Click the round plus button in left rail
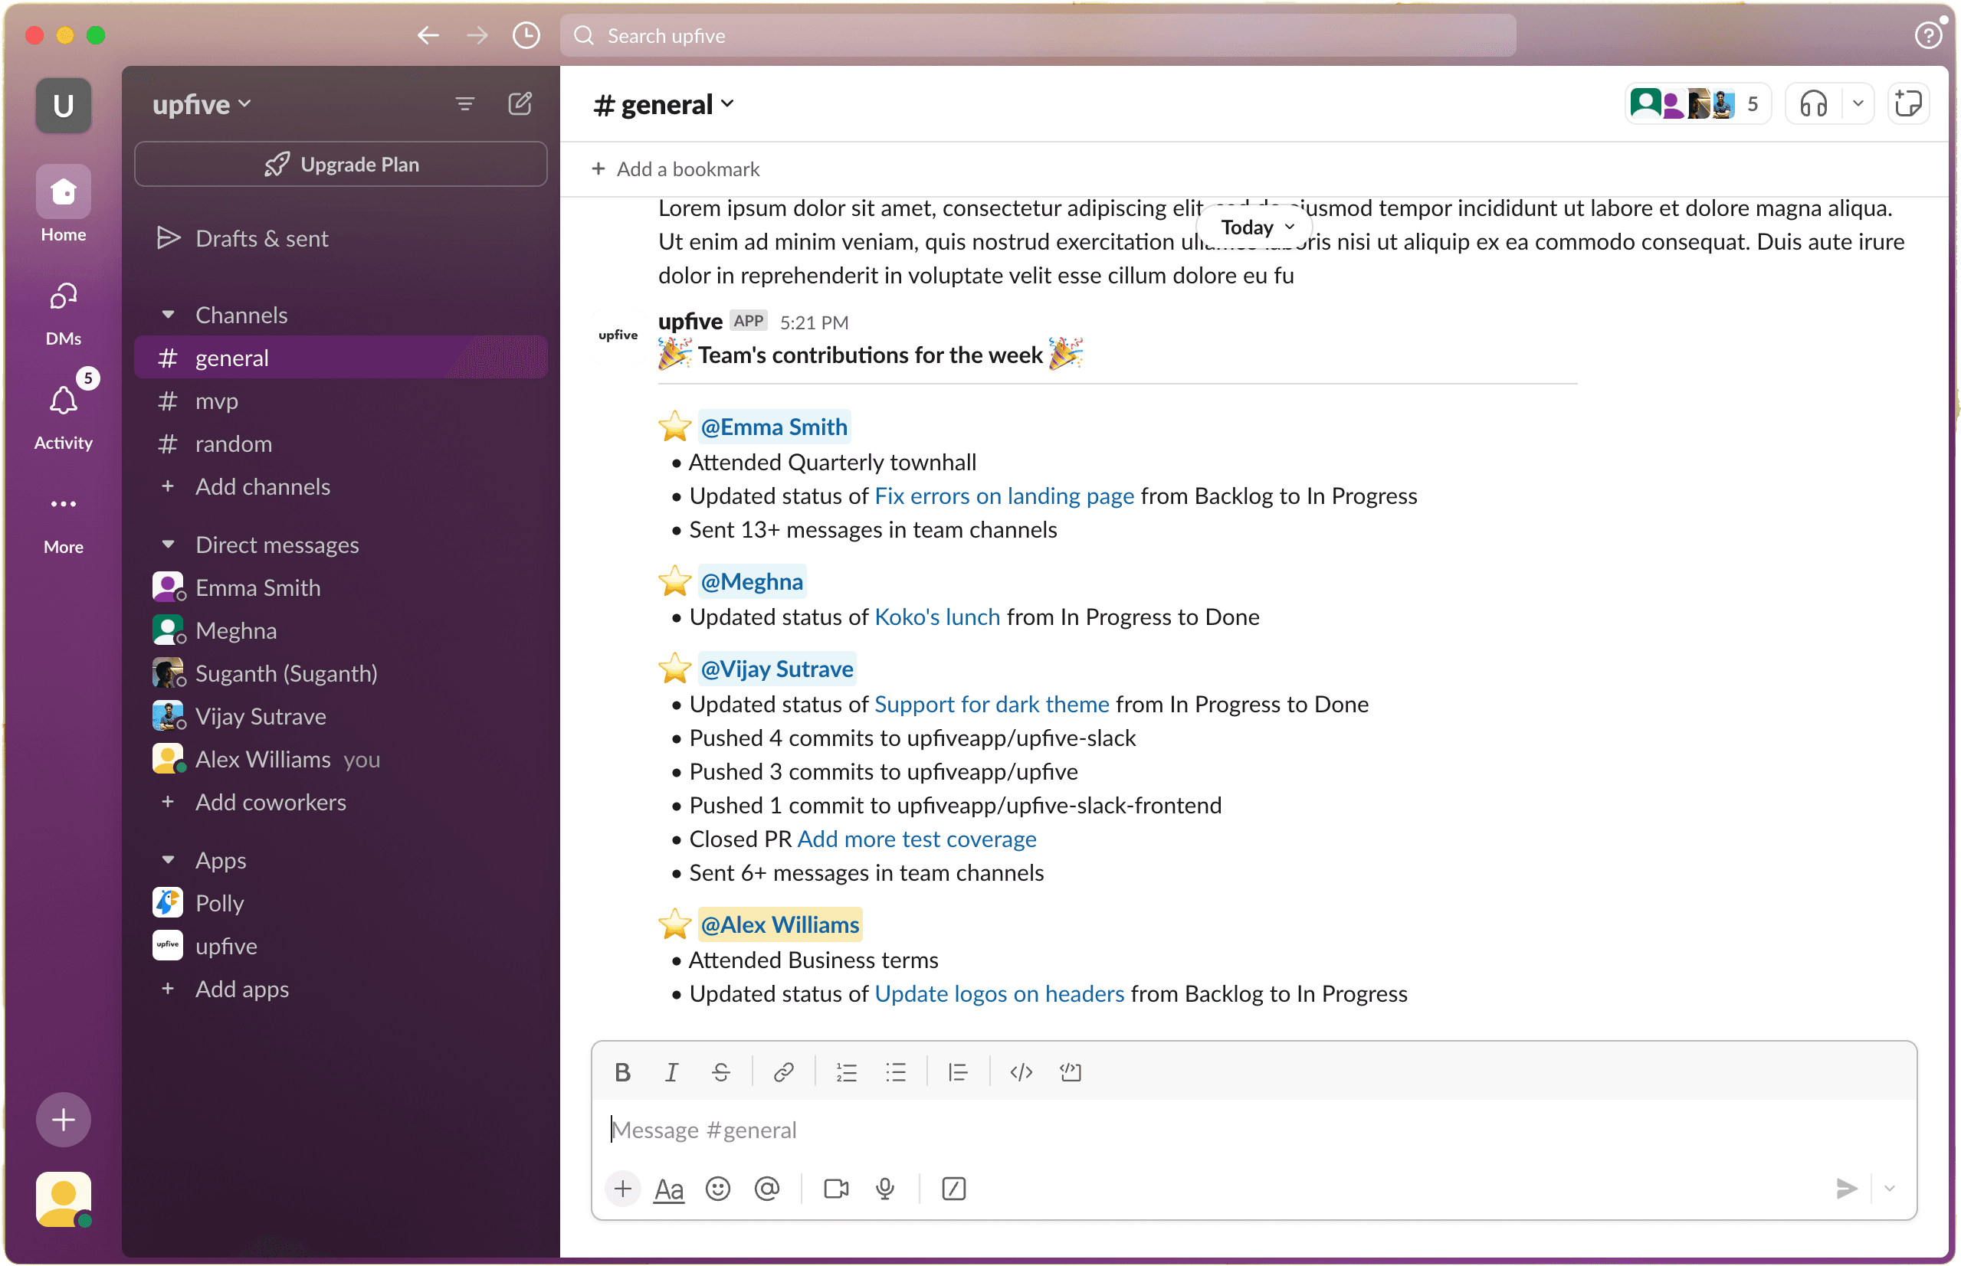This screenshot has height=1266, width=1961. coord(64,1120)
